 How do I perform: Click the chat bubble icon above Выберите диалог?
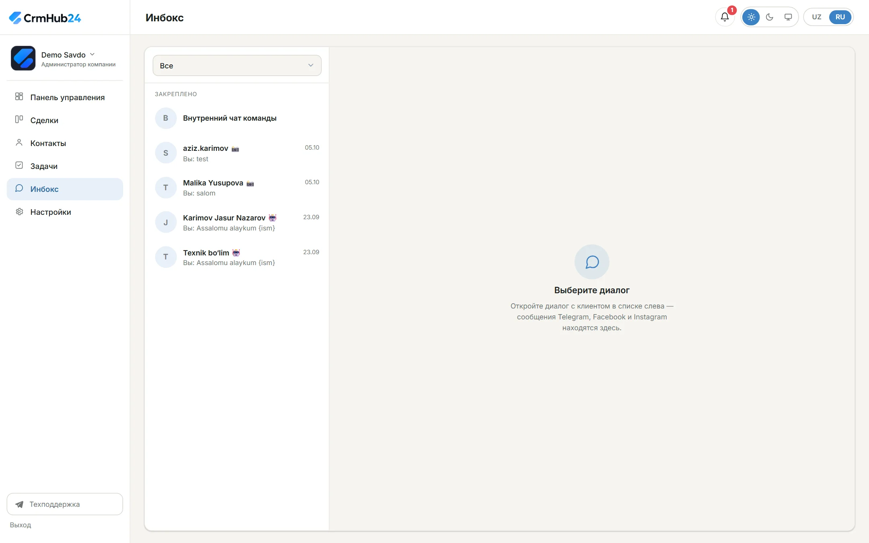click(x=592, y=262)
